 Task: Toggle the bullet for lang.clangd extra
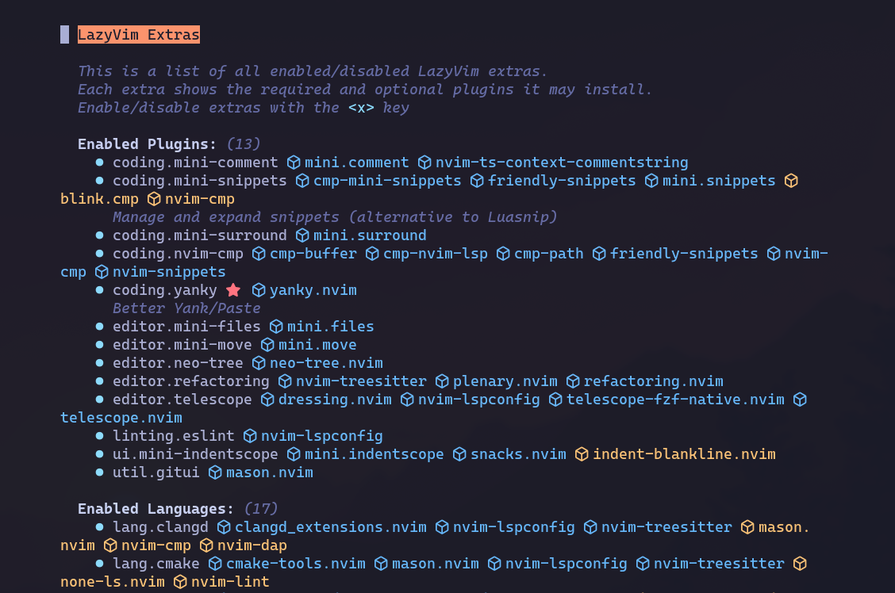pyautogui.click(x=99, y=527)
